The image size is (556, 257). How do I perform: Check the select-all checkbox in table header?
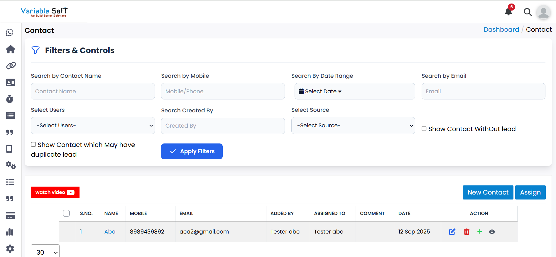[66, 213]
